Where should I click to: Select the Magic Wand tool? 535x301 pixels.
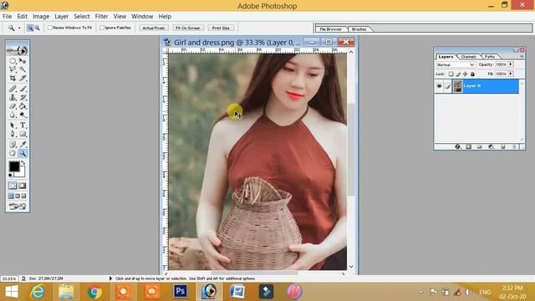coord(23,69)
